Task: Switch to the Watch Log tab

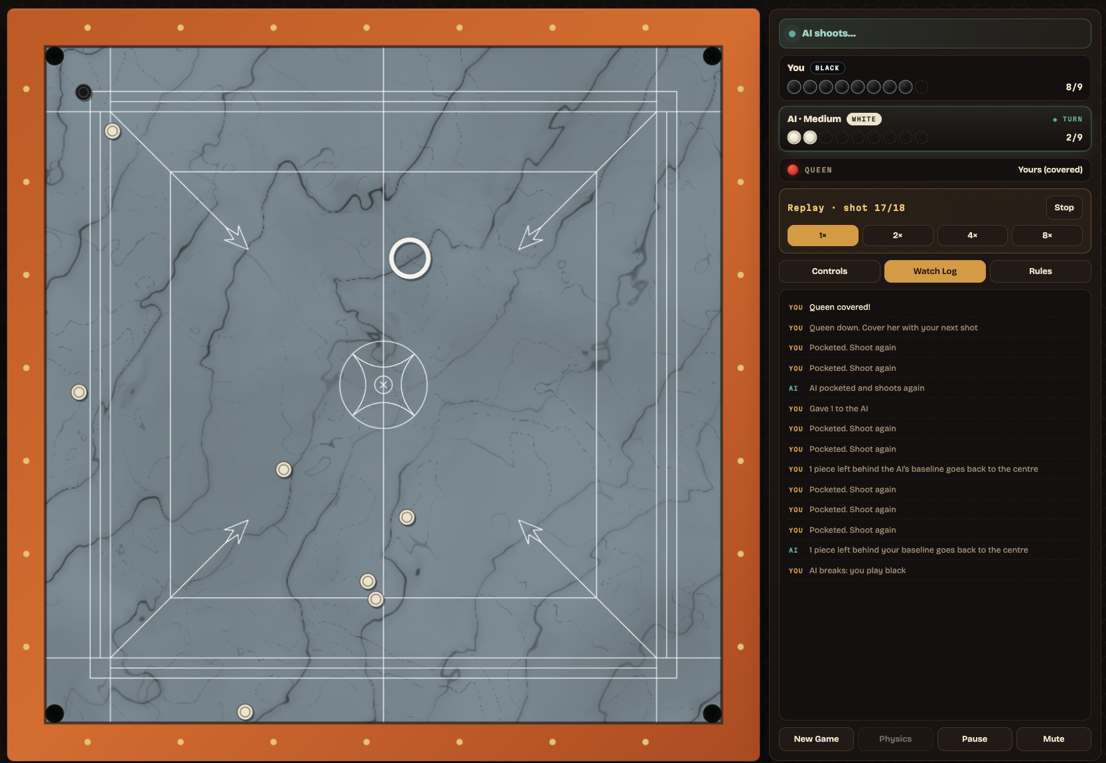Action: (935, 271)
